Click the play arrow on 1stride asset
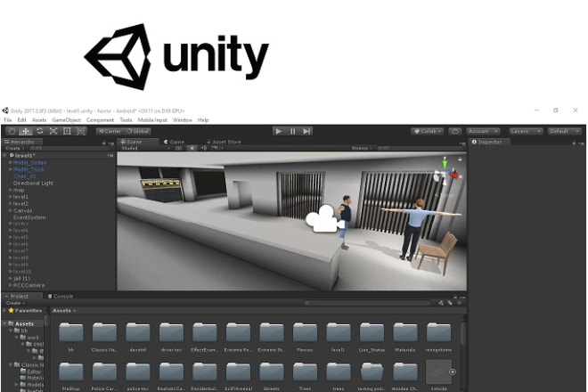588x392 pixels. [453, 372]
